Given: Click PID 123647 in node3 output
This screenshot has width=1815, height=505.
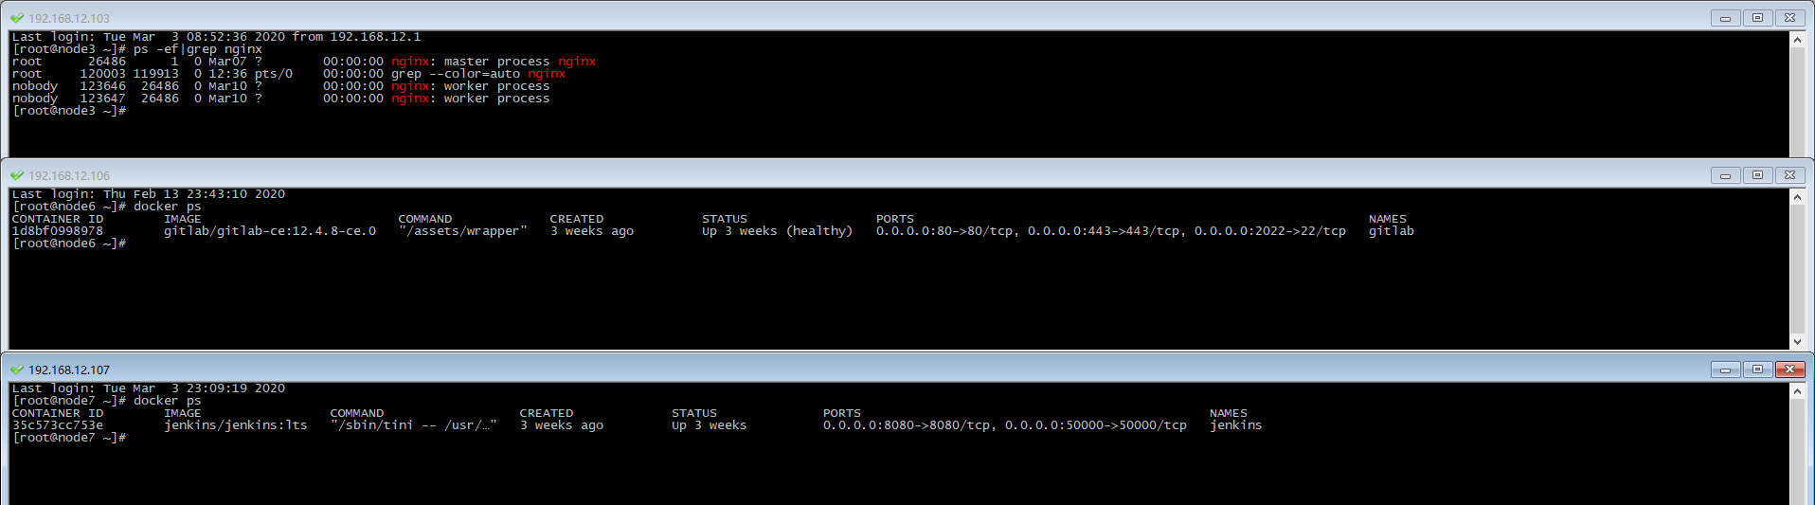Looking at the screenshot, I should 102,99.
